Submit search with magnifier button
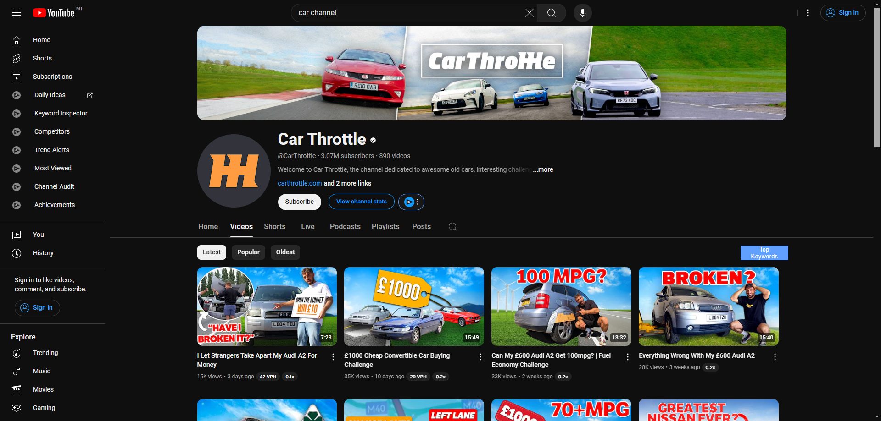The width and height of the screenshot is (881, 421). [x=551, y=13]
